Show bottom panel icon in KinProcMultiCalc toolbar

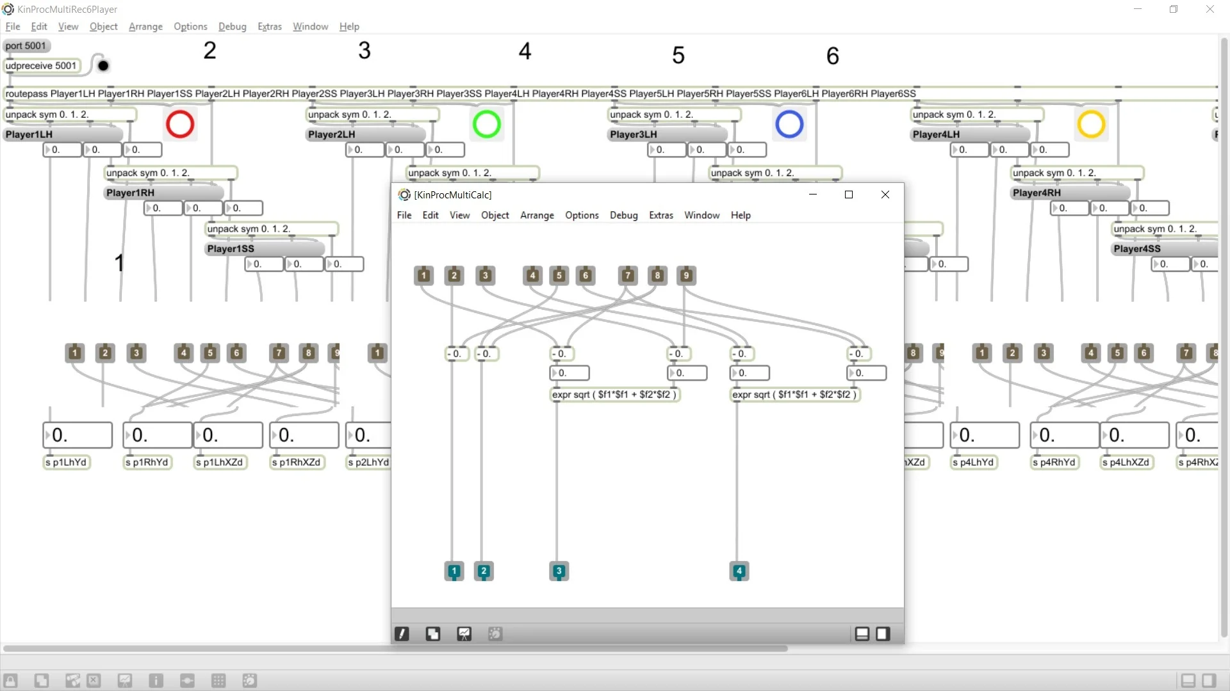(x=862, y=634)
